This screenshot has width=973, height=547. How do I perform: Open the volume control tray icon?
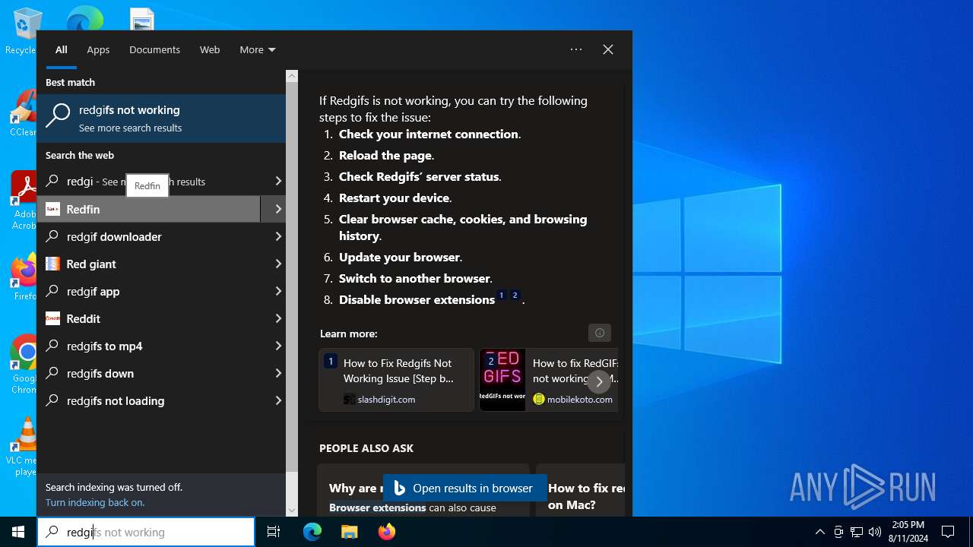point(875,532)
